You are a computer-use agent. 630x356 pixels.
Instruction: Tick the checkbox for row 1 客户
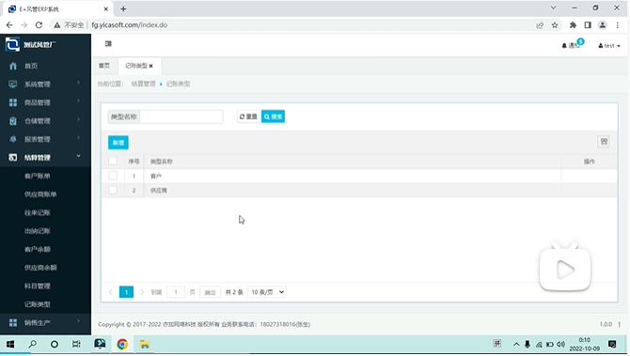[x=113, y=176]
